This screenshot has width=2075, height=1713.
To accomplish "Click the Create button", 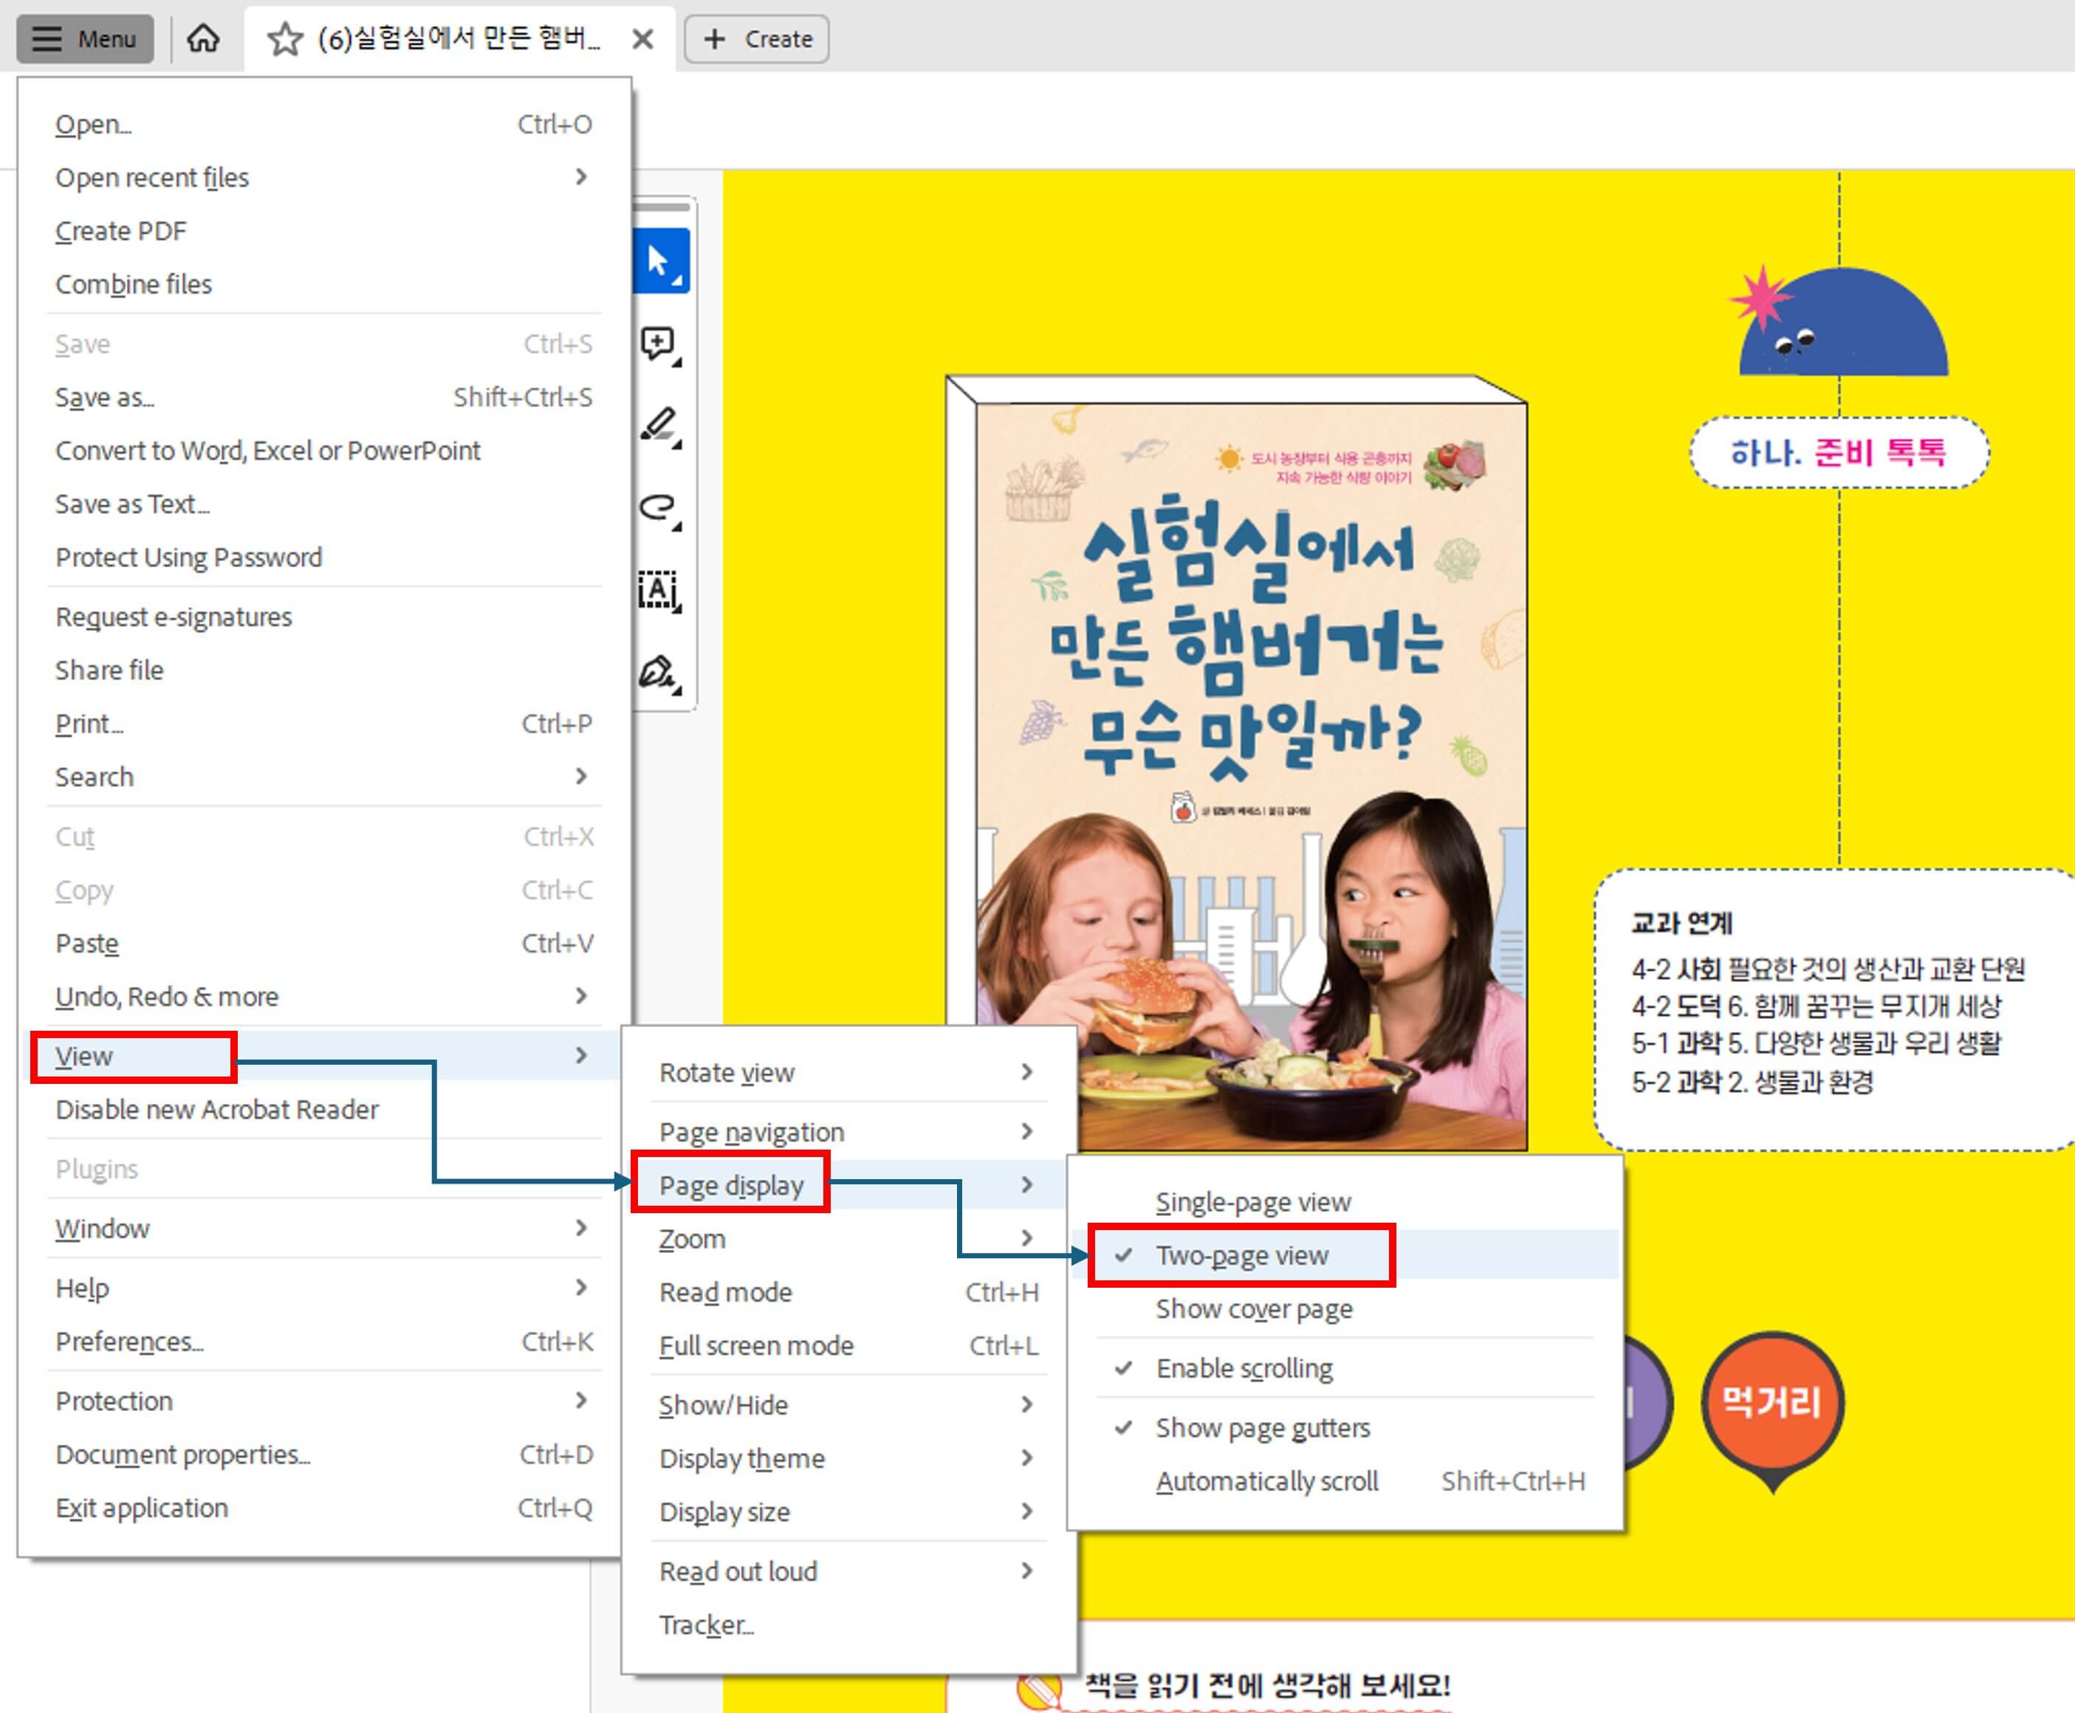I will pyautogui.click(x=756, y=38).
